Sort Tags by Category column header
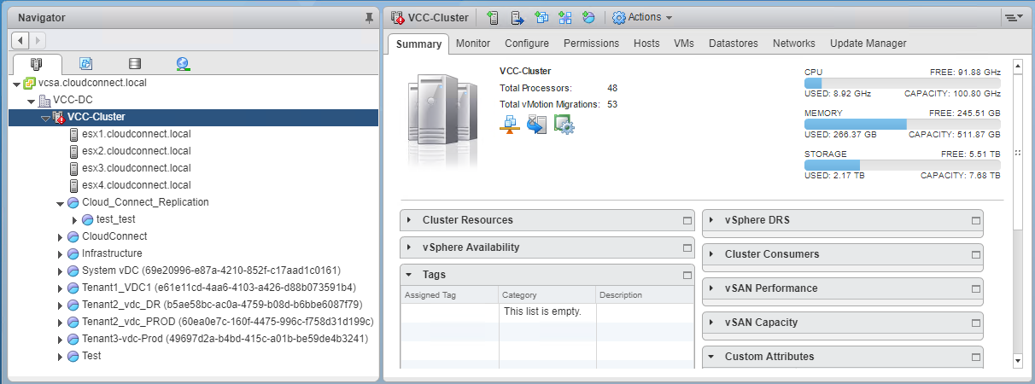 coord(547,295)
